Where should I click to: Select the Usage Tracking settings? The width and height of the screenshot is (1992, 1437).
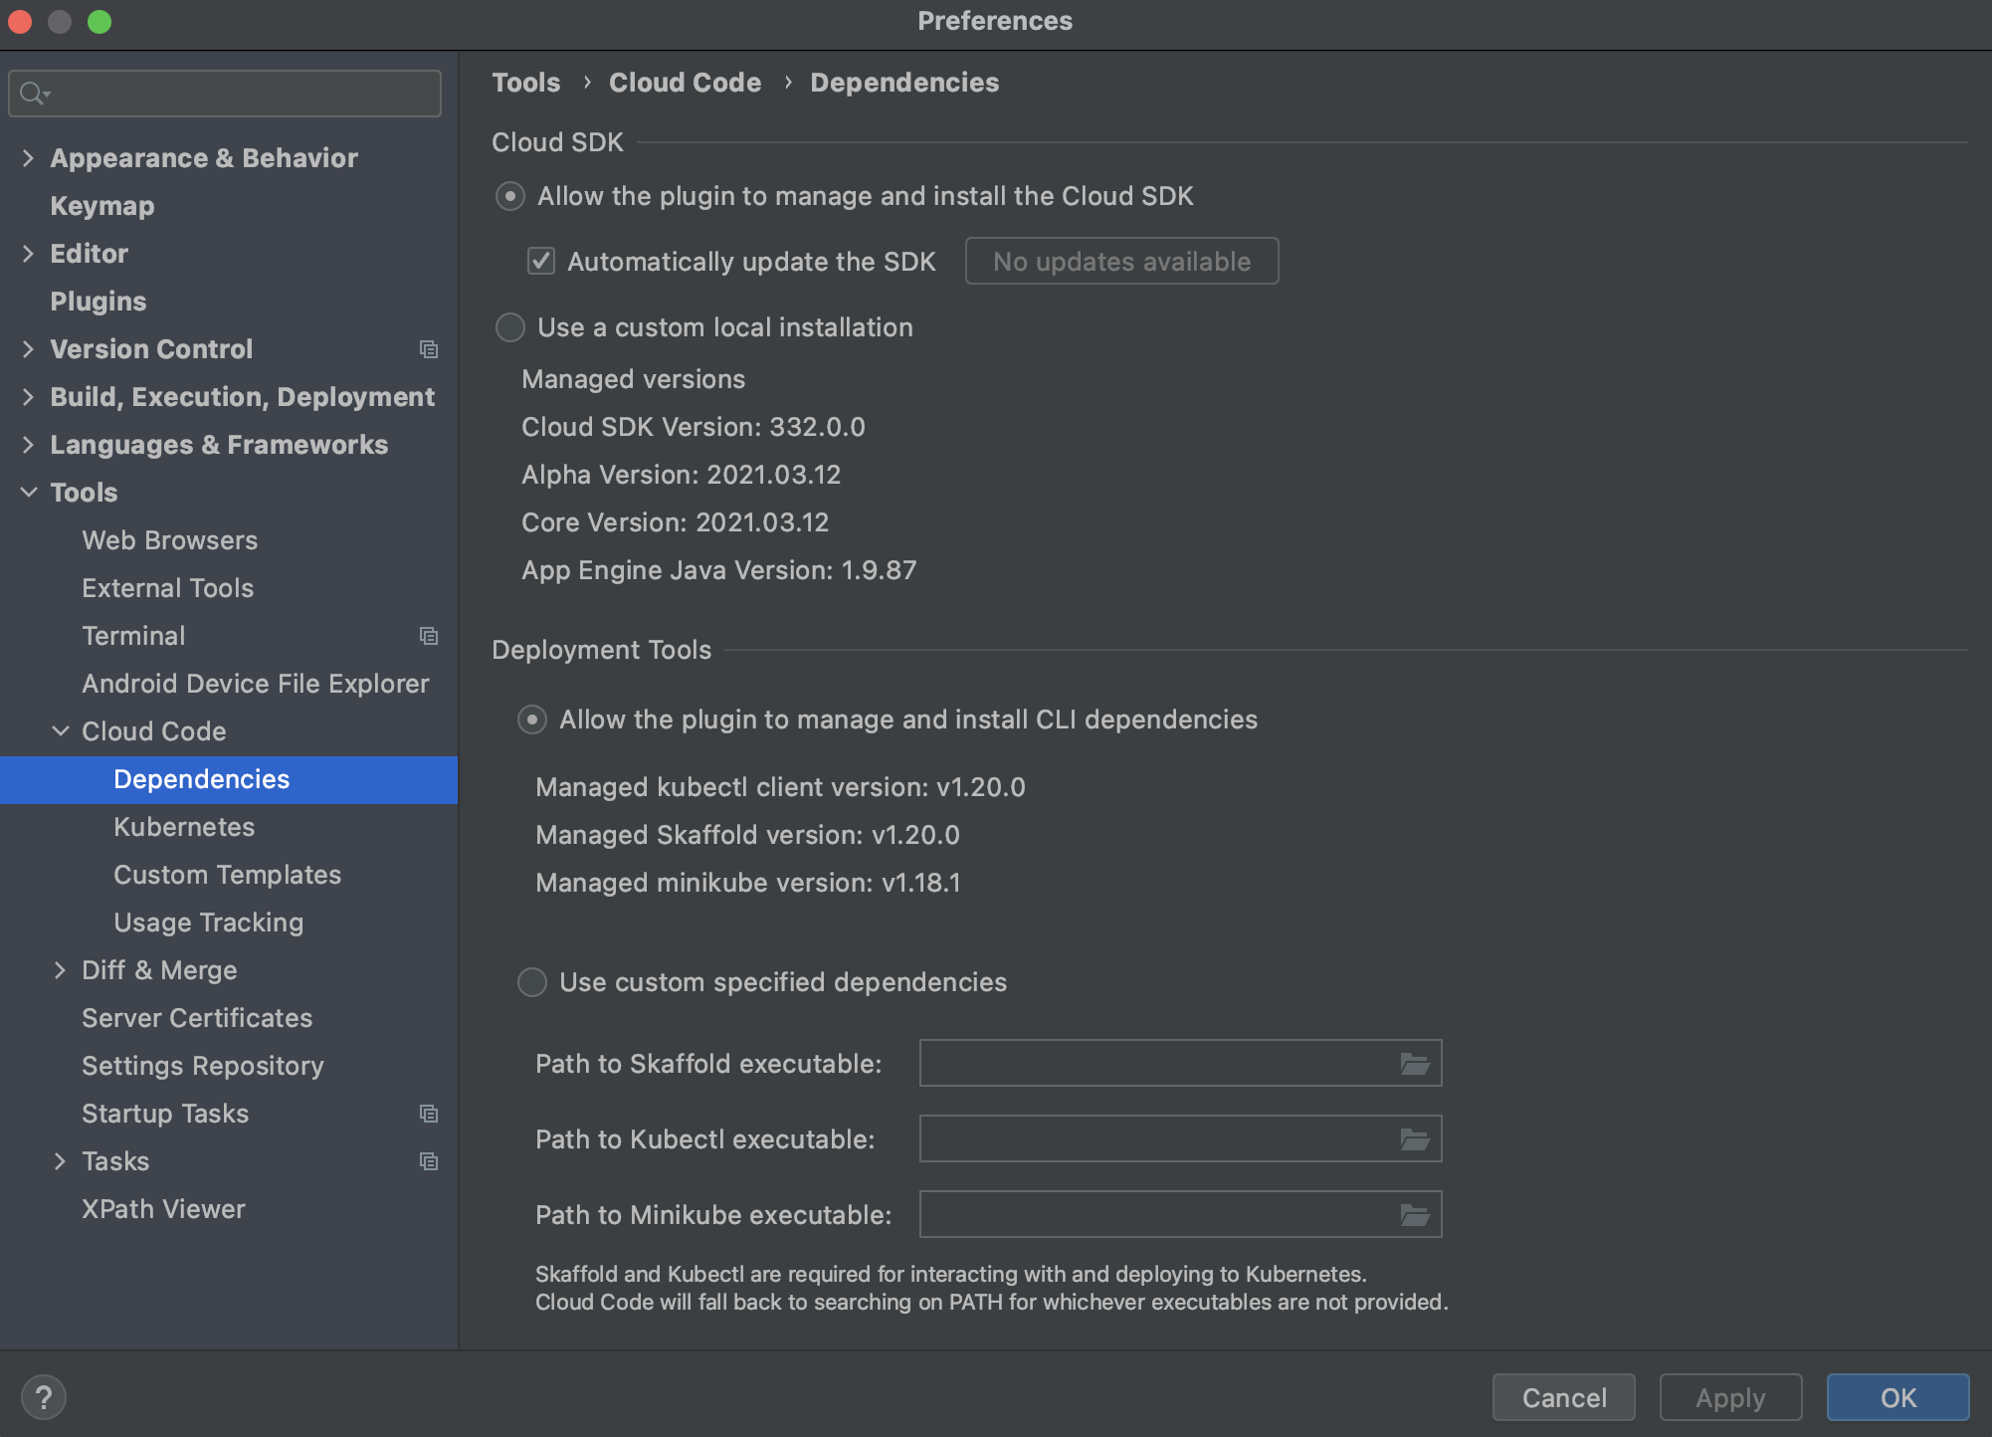pos(207,922)
